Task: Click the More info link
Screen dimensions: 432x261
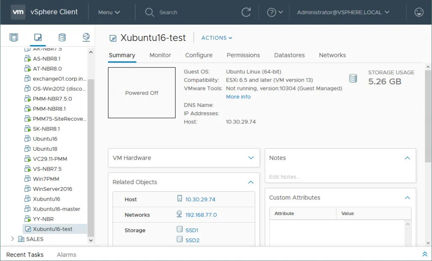Action: [238, 97]
